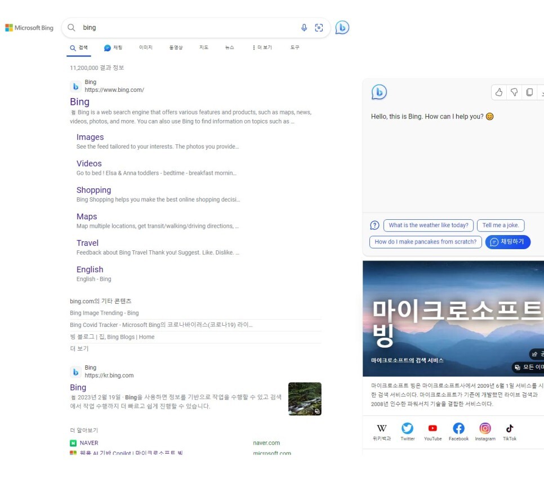Open the English sitelink
This screenshot has width=544, height=478.
(90, 269)
